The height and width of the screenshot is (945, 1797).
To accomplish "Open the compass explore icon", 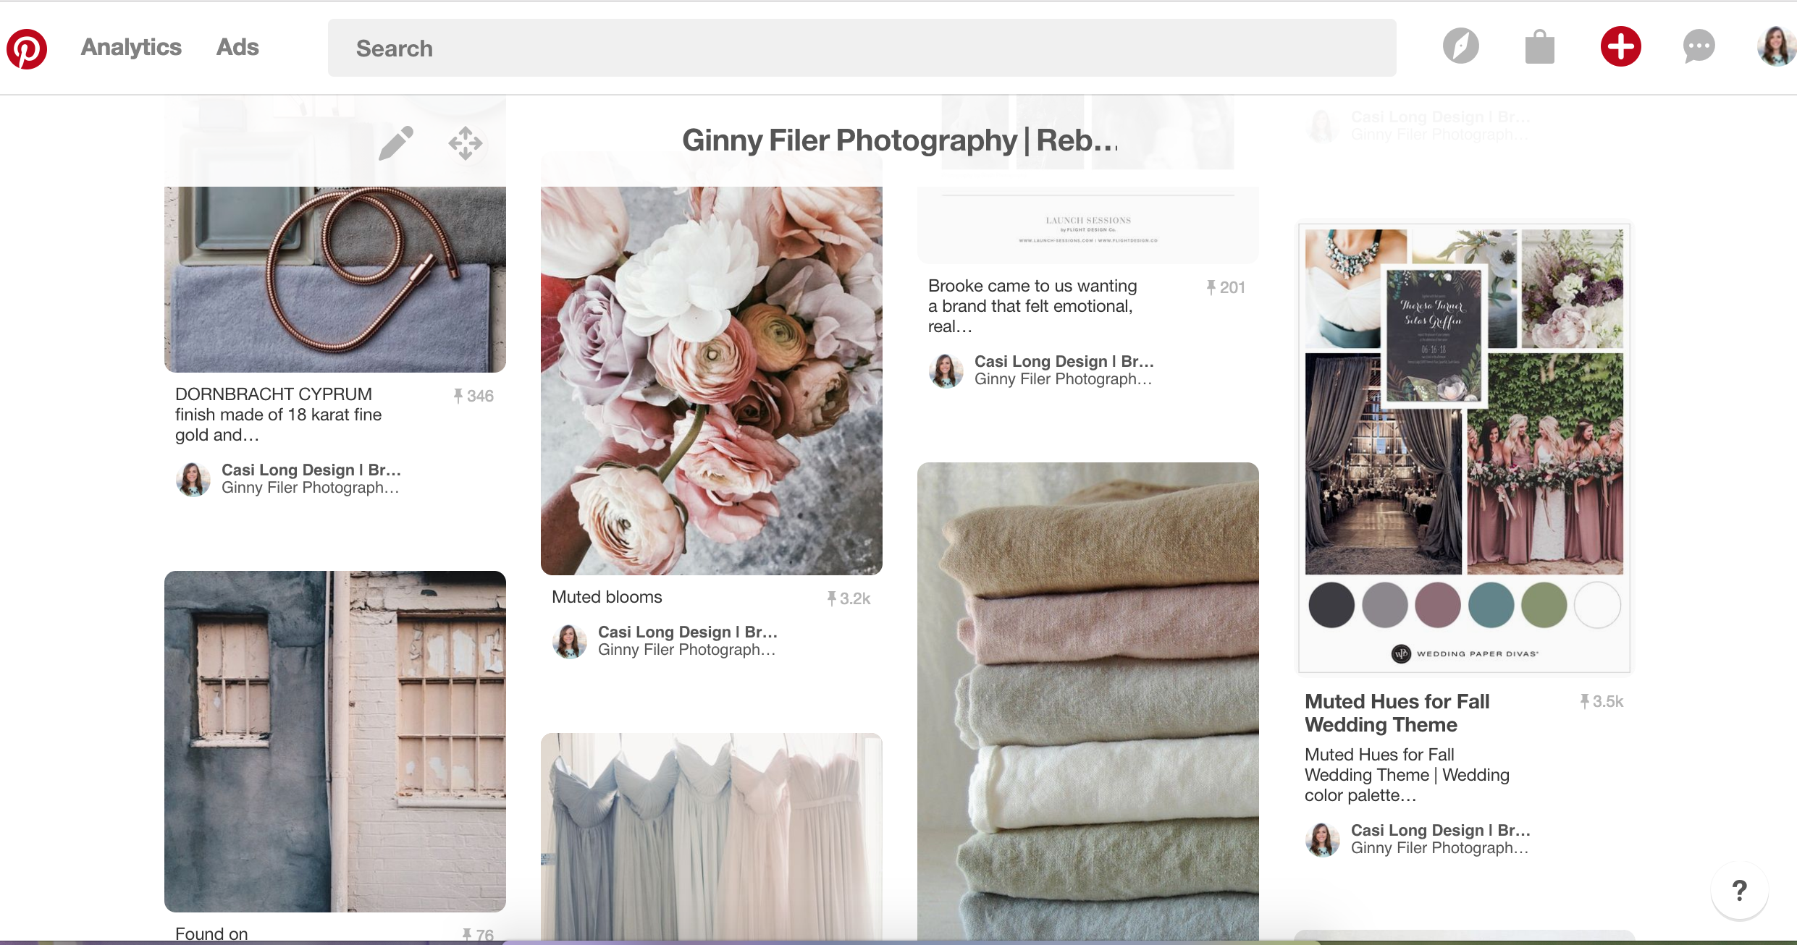I will click(x=1460, y=47).
